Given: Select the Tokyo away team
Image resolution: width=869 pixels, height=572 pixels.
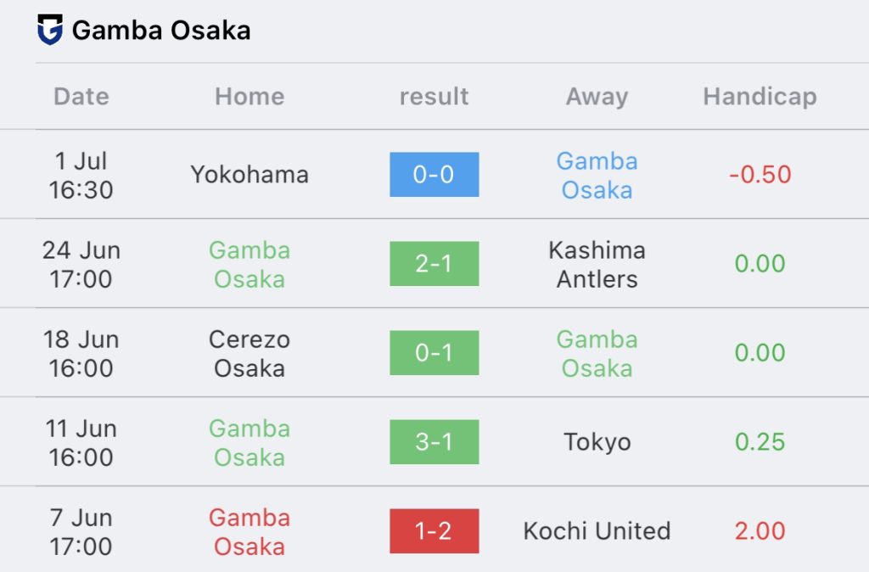Looking at the screenshot, I should [597, 442].
